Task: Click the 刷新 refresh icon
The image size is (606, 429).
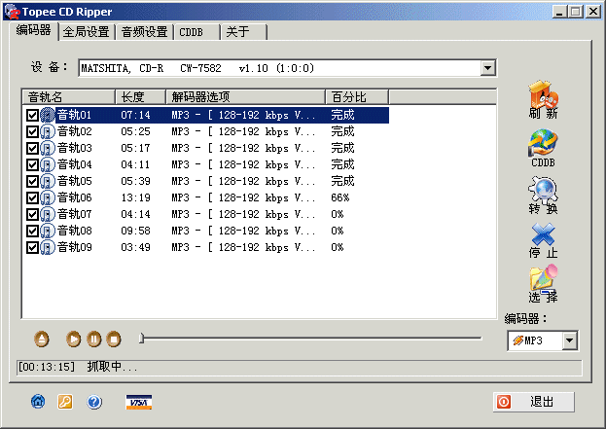Action: pos(543,99)
